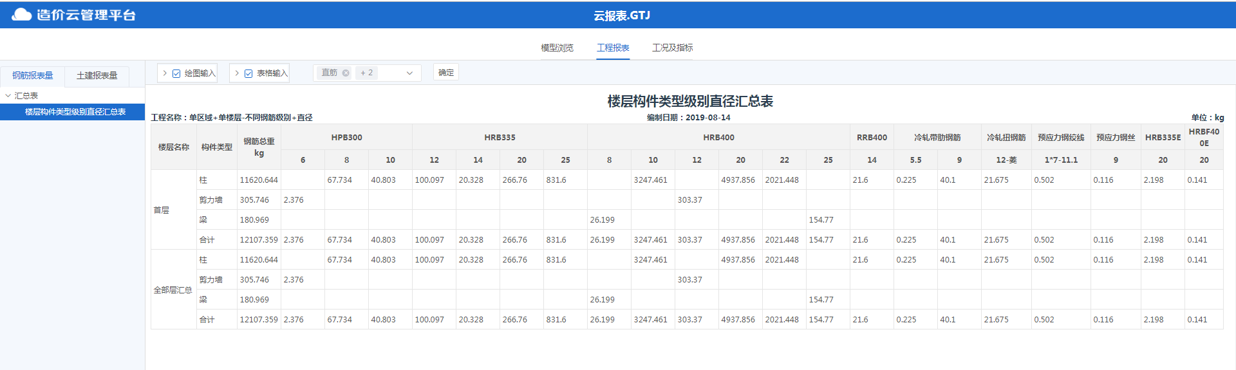Select the 土建报表量 tab
This screenshot has width=1236, height=370.
(97, 76)
